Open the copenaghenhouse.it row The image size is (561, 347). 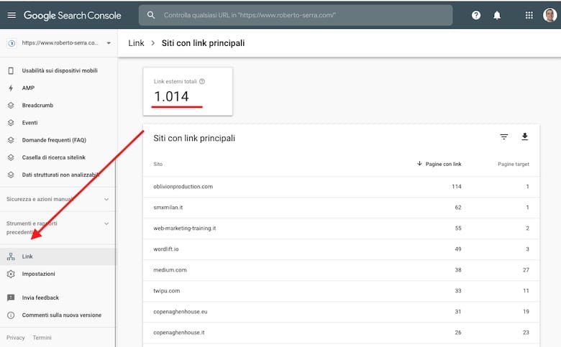342,333
